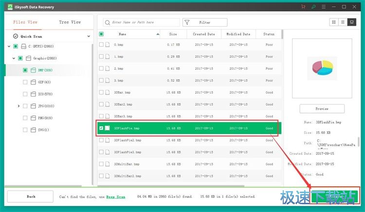
Task: Check the 0.bmp file checkbox
Action: 101,45
